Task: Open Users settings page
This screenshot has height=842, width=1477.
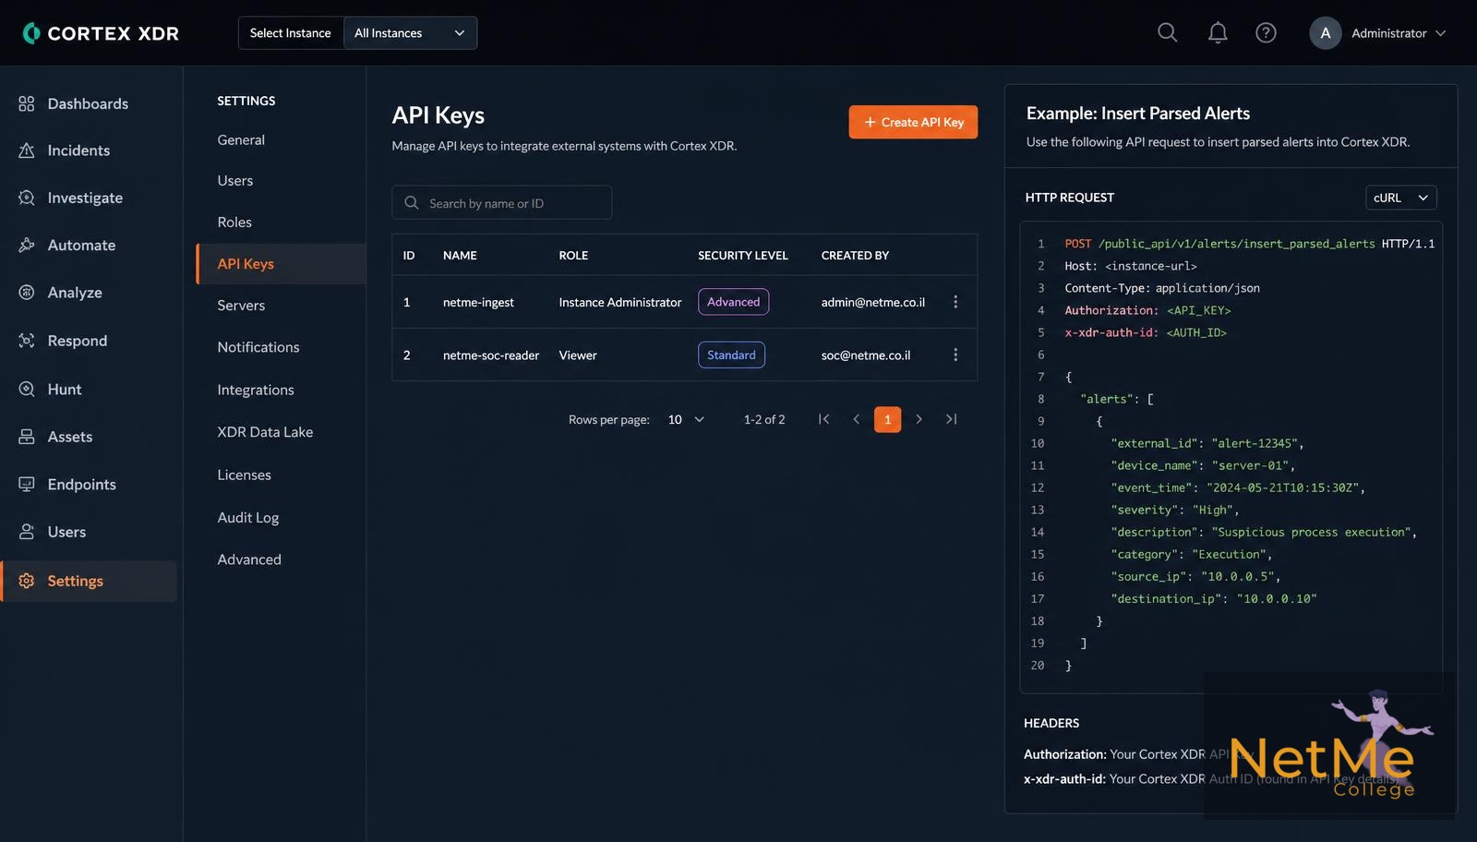Action: (x=235, y=180)
